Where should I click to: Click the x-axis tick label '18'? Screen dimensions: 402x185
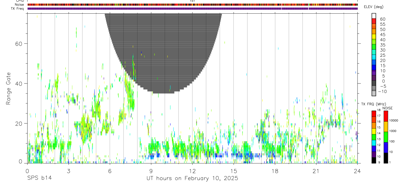[x=275, y=171]
